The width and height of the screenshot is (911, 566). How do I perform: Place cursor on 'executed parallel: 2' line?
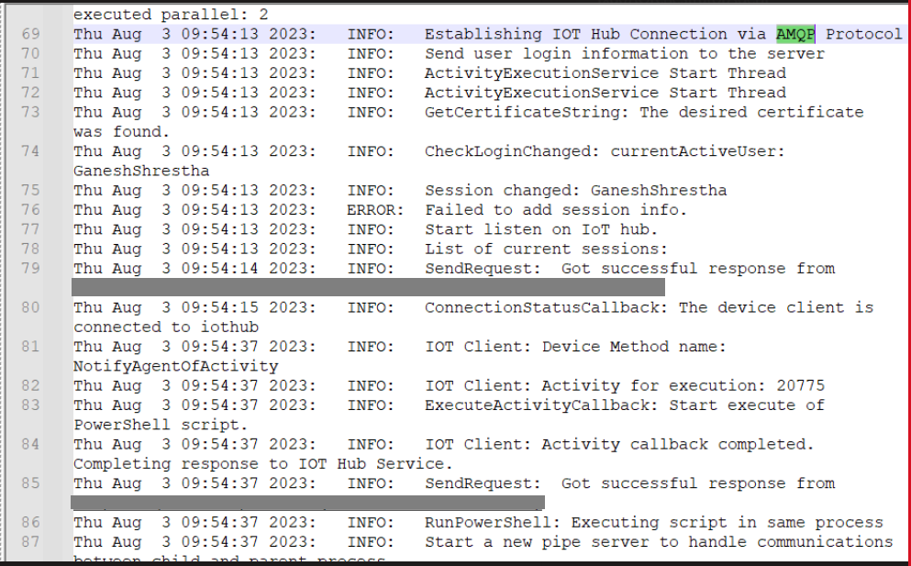[x=171, y=15]
